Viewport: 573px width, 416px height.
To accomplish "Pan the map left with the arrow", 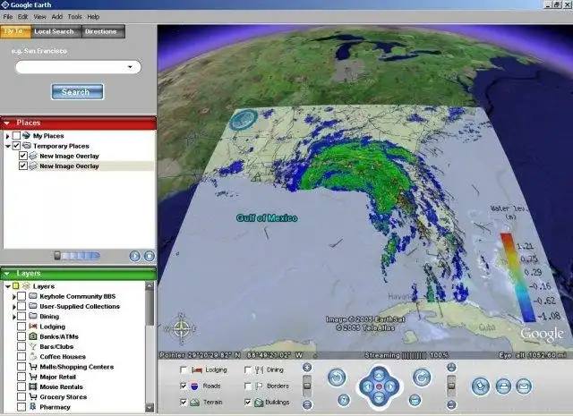I will point(368,386).
